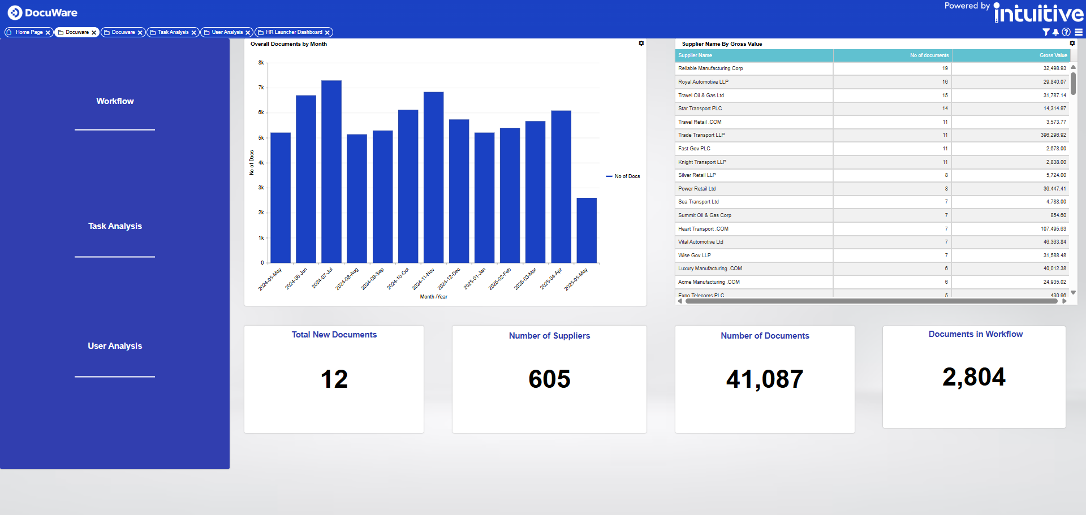Switch to the User Analysis tab
Viewport: 1086px width, 515px height.
click(227, 32)
